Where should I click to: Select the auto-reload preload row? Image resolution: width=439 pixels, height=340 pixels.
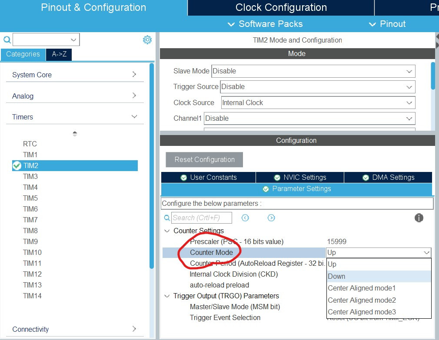[219, 285]
